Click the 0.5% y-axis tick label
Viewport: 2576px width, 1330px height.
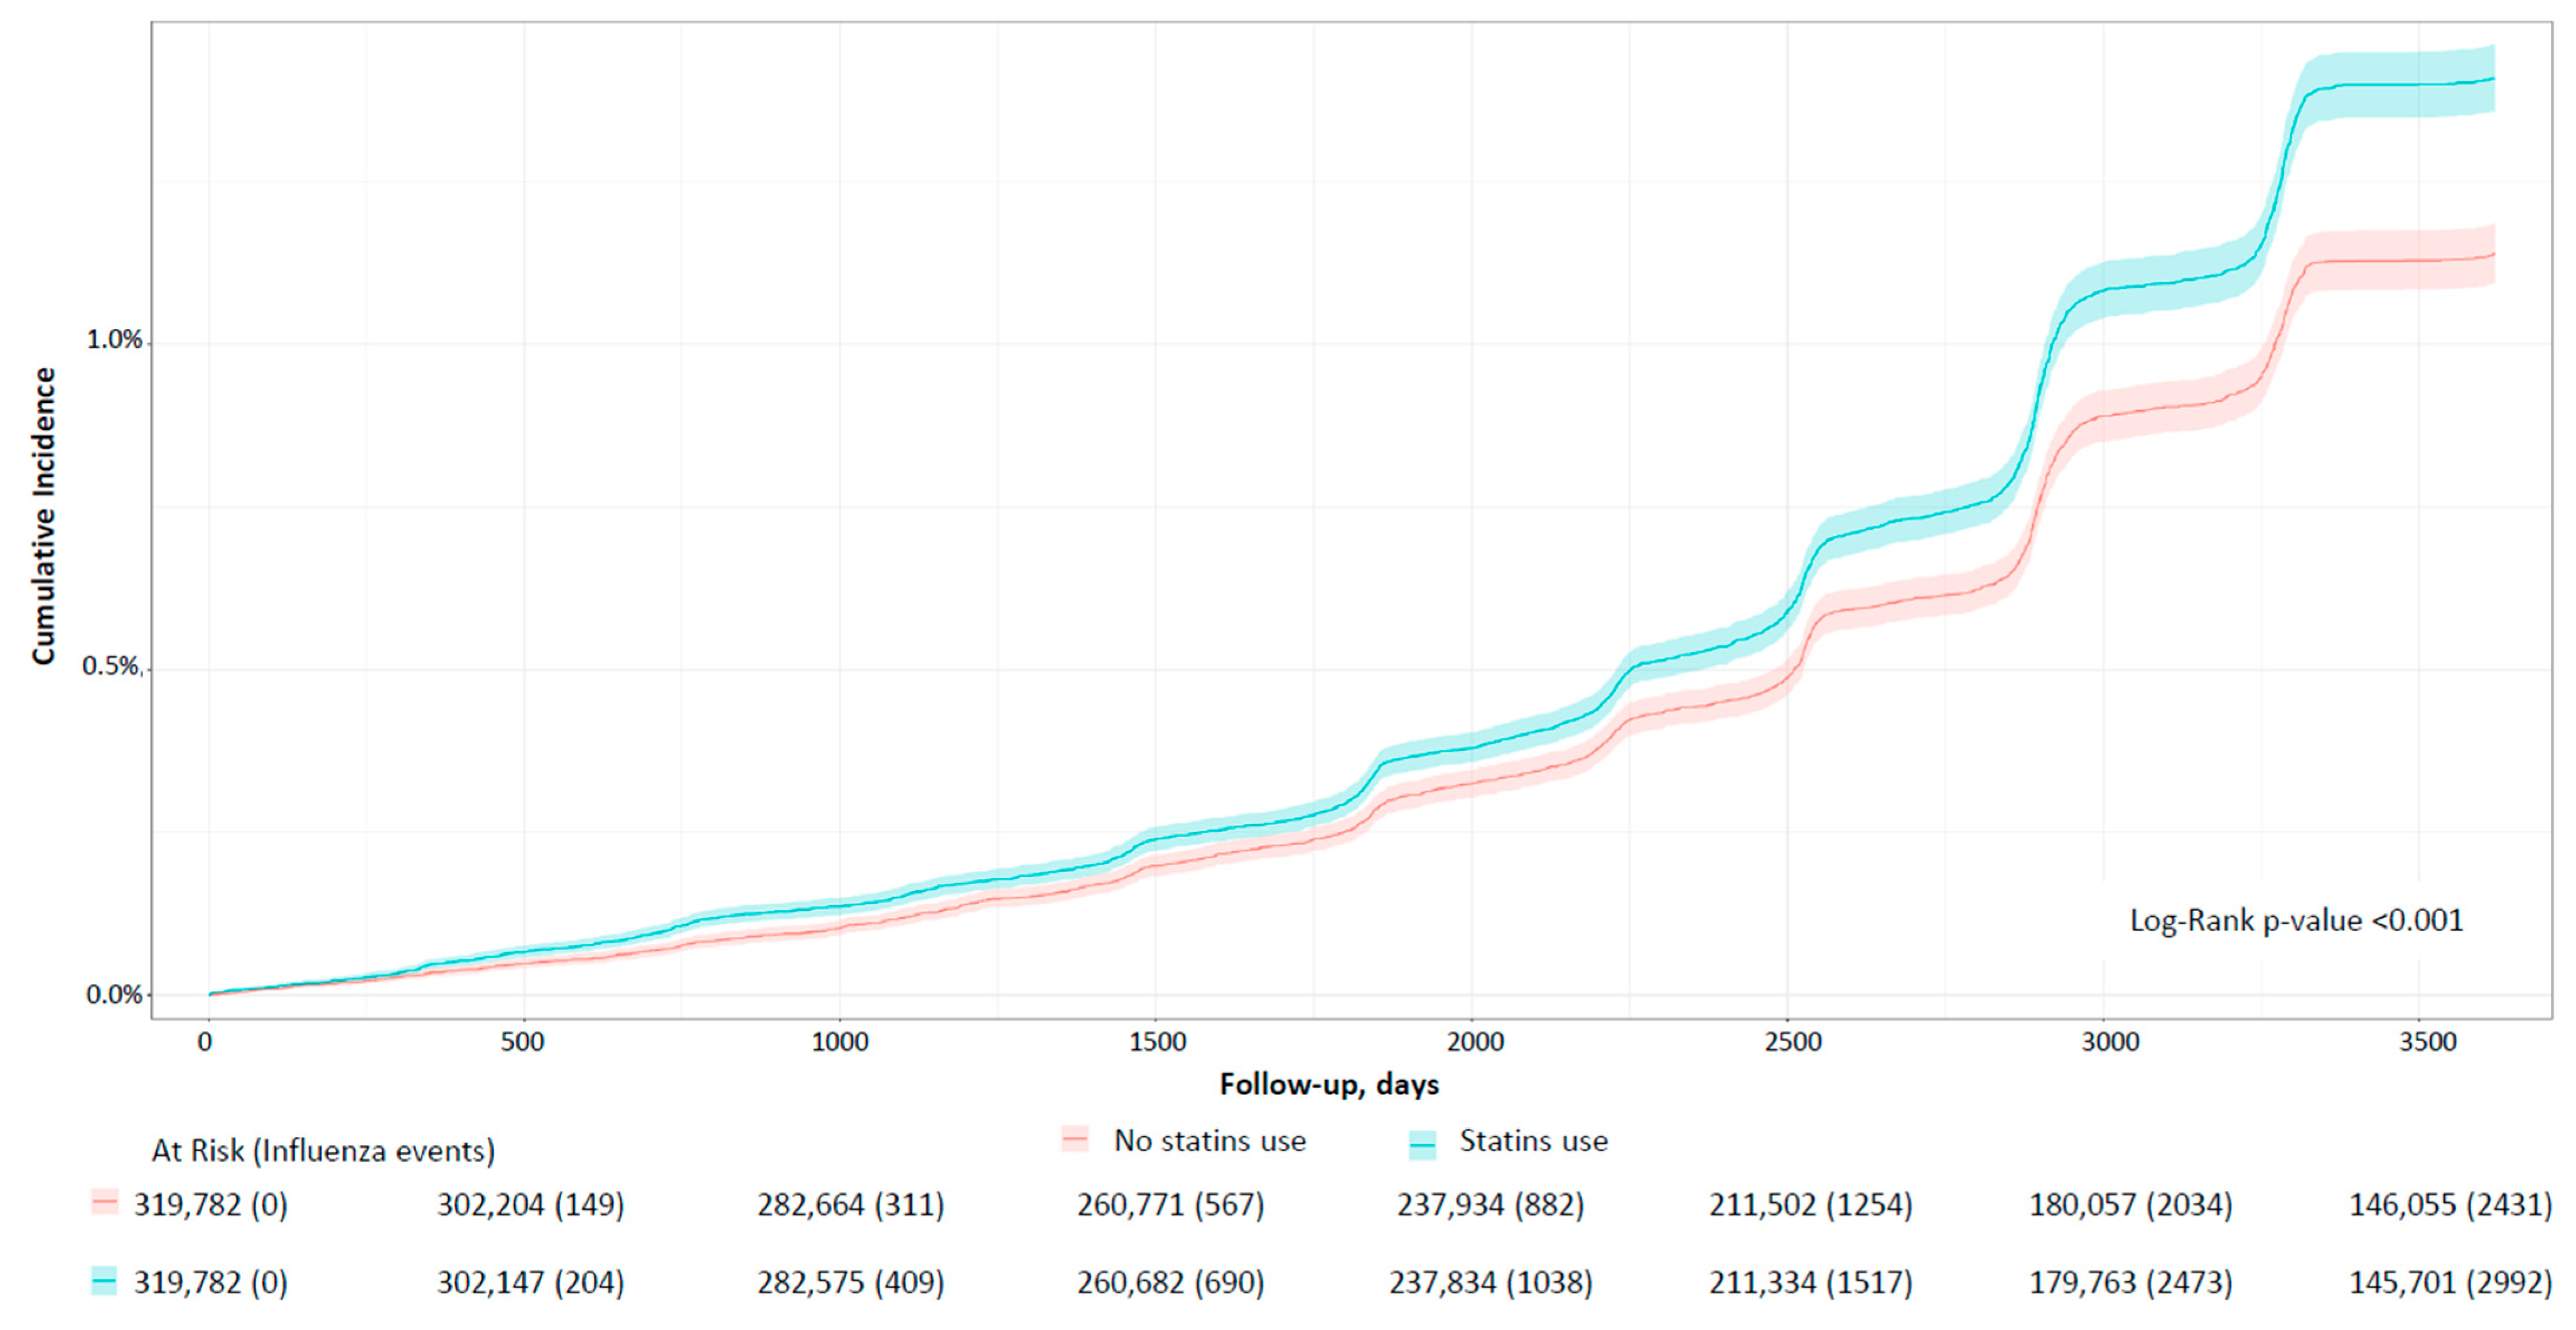coord(112,667)
